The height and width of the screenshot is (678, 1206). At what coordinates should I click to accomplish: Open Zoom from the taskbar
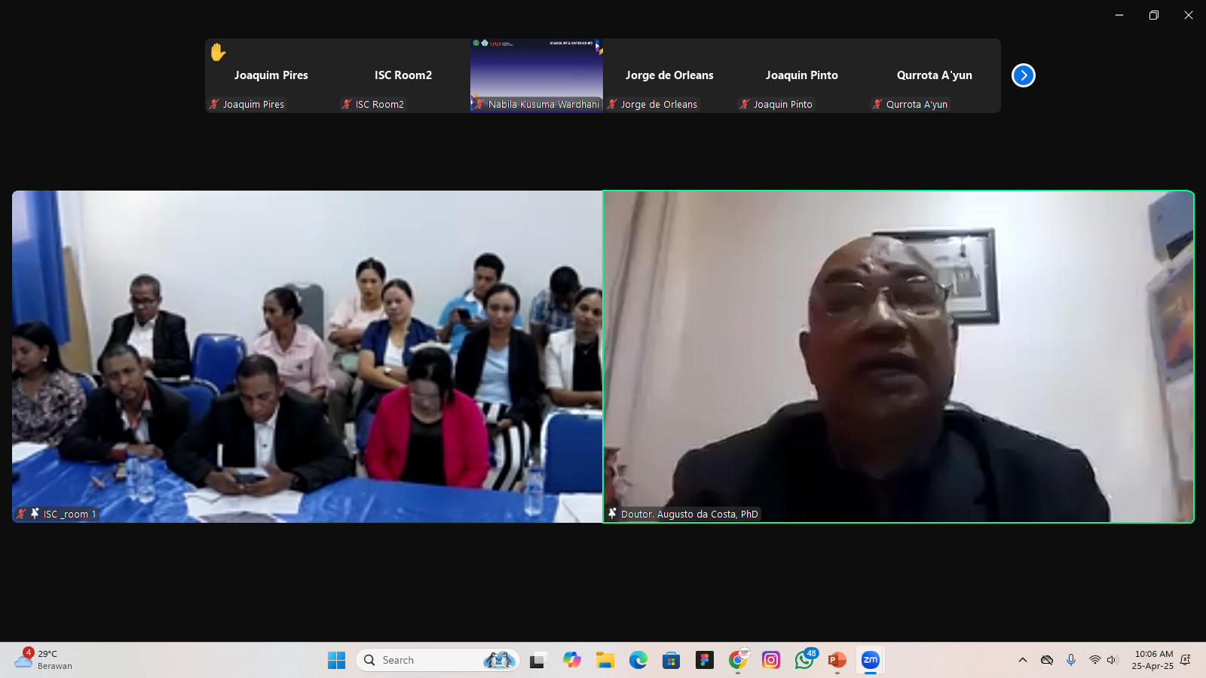pos(870,660)
